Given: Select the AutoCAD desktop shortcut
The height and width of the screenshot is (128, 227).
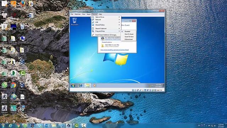Looking at the screenshot, I should tap(13, 109).
